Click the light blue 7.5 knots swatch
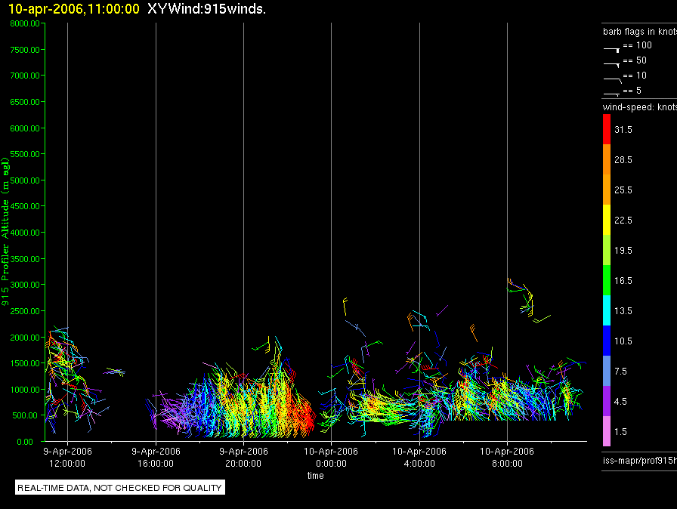 tap(607, 371)
